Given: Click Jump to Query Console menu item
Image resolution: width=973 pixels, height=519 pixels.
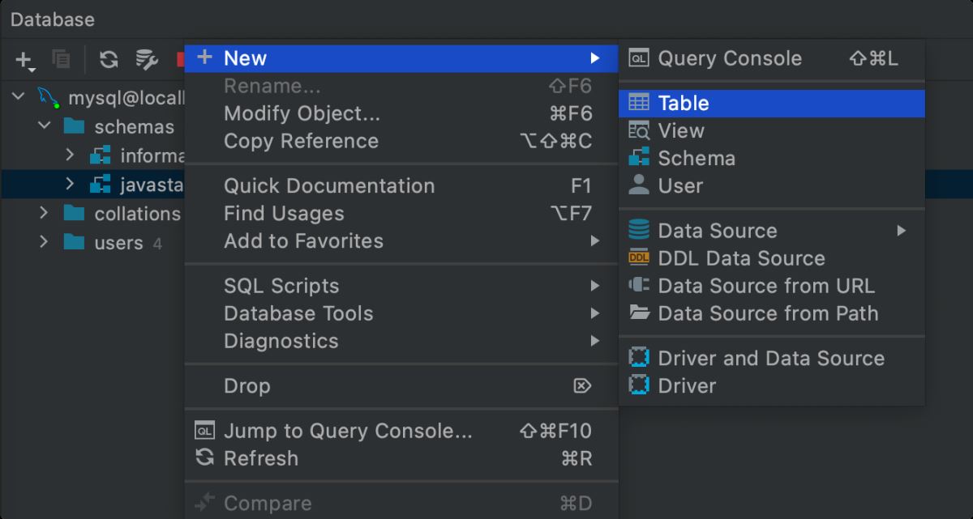Looking at the screenshot, I should click(347, 431).
